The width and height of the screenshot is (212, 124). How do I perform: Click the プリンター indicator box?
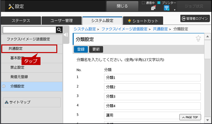pos(159,3)
